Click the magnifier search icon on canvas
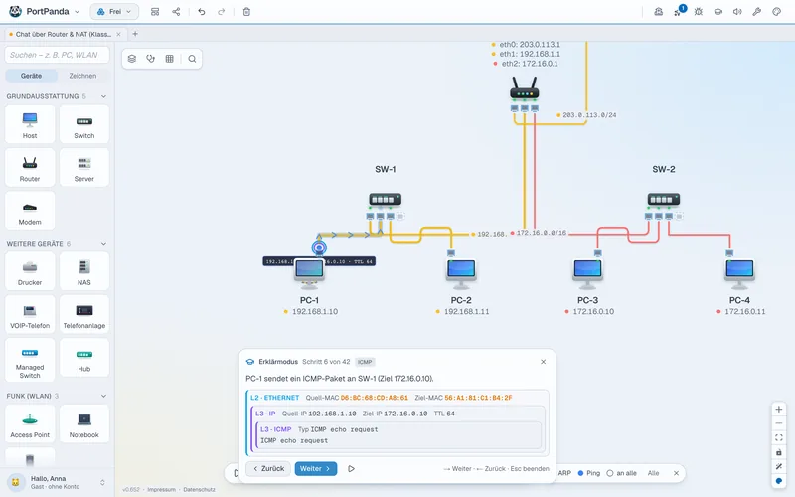The image size is (795, 497). (x=192, y=59)
